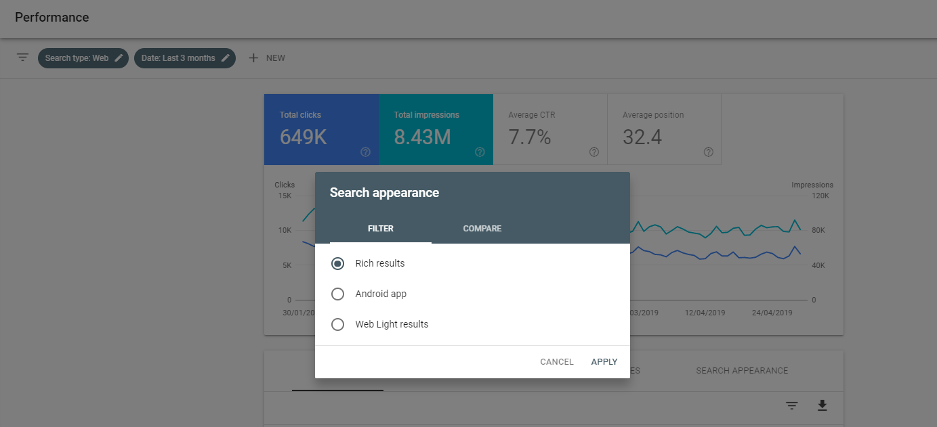Download table data with the download icon
The width and height of the screenshot is (937, 427).
822,405
